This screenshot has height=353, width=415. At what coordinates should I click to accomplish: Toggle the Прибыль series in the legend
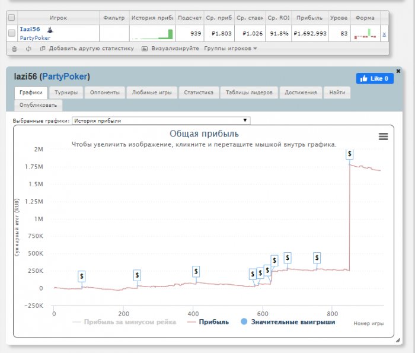tap(207, 322)
